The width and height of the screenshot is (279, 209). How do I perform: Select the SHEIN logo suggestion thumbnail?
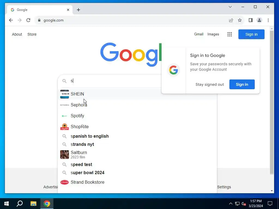[x=64, y=94]
